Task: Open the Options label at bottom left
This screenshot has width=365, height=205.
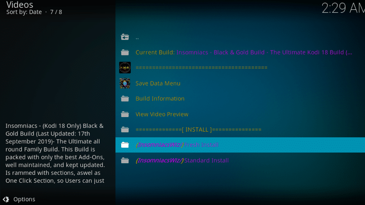Action: [x=24, y=199]
